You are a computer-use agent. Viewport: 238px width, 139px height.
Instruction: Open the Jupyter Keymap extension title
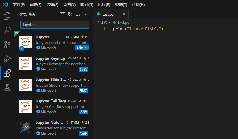coord(50,58)
